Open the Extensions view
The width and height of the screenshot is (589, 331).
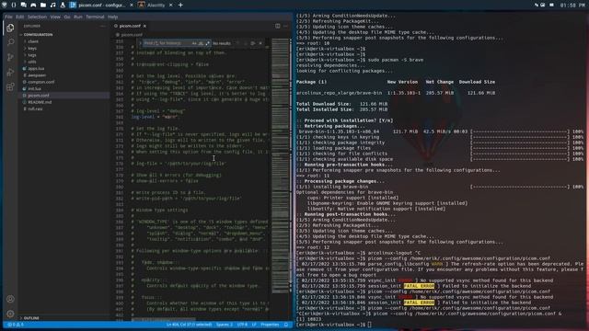click(x=10, y=87)
